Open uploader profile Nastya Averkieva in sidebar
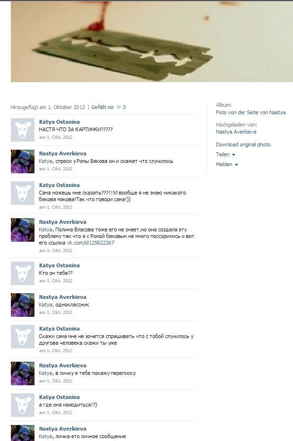 [x=236, y=132]
